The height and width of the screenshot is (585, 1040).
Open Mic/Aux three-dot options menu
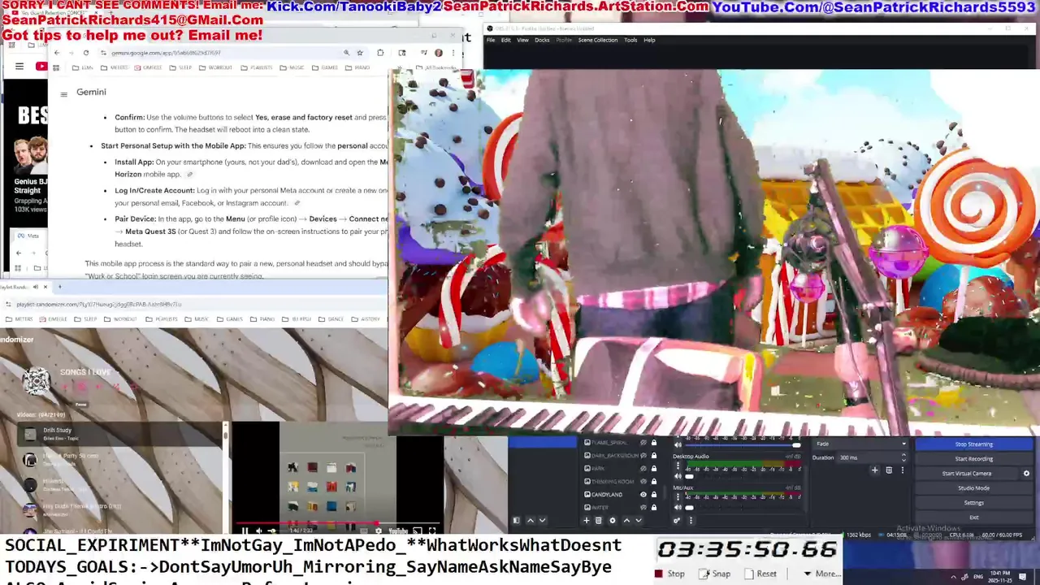678,497
